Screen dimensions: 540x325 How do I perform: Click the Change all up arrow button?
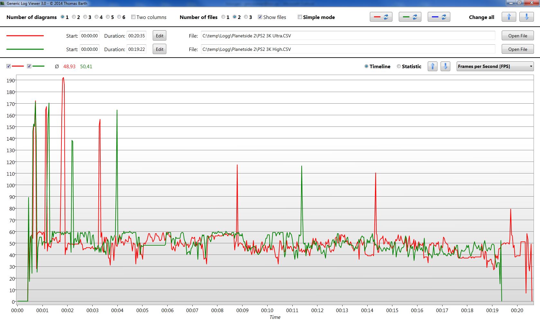[509, 17]
